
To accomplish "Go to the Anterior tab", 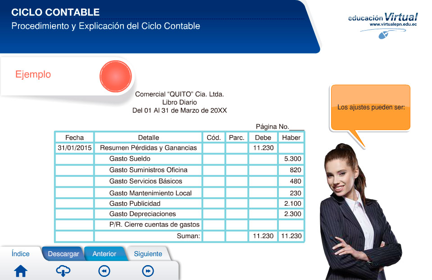I will pyautogui.click(x=105, y=253).
